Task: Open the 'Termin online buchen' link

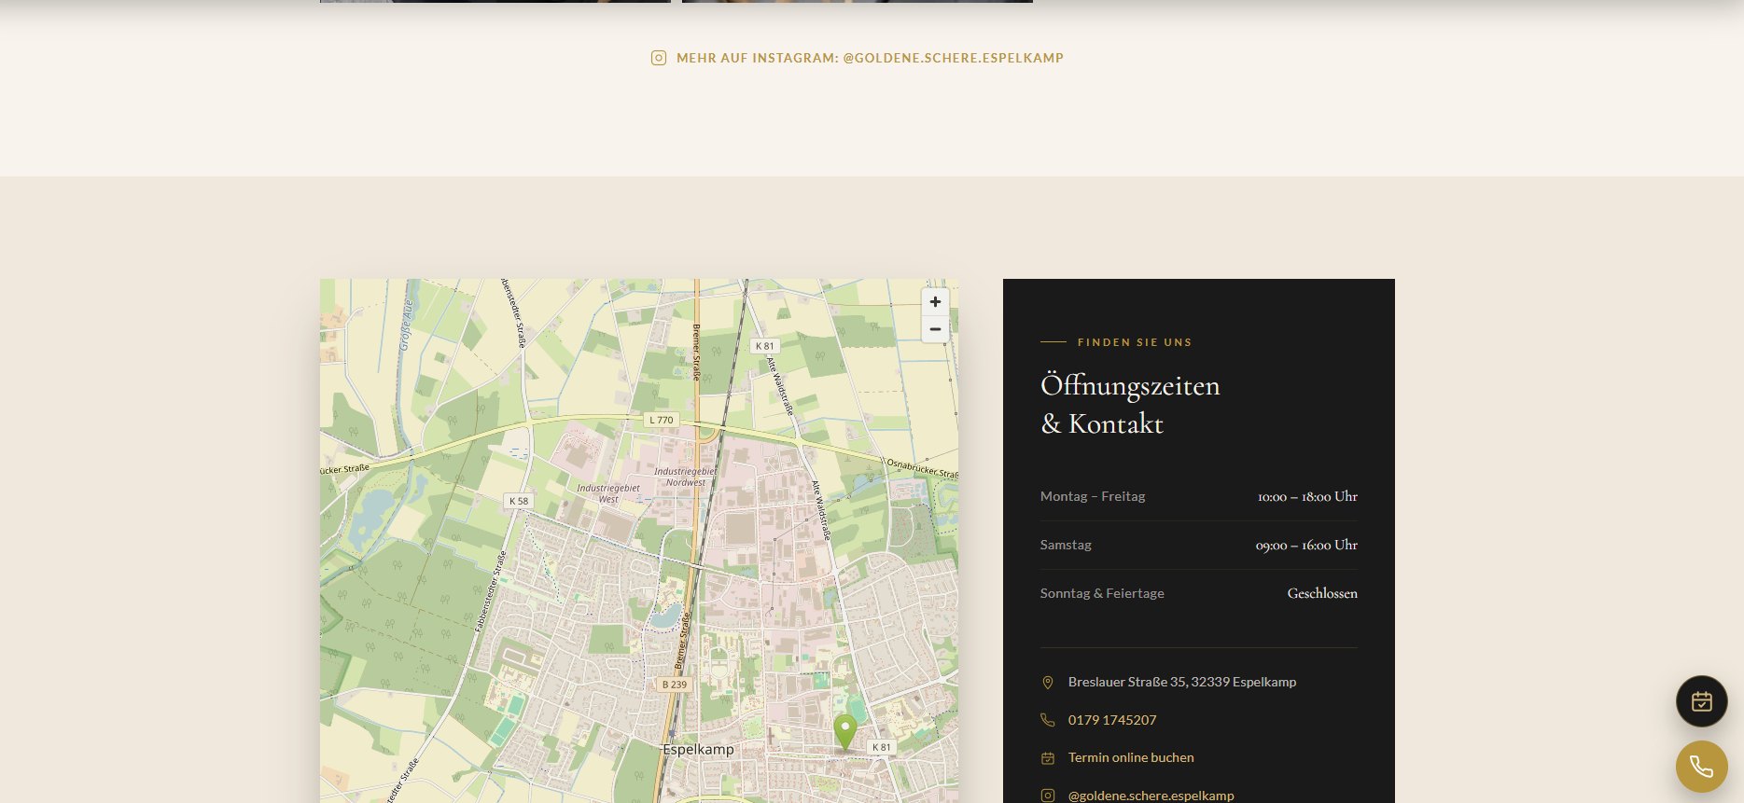Action: (1131, 757)
